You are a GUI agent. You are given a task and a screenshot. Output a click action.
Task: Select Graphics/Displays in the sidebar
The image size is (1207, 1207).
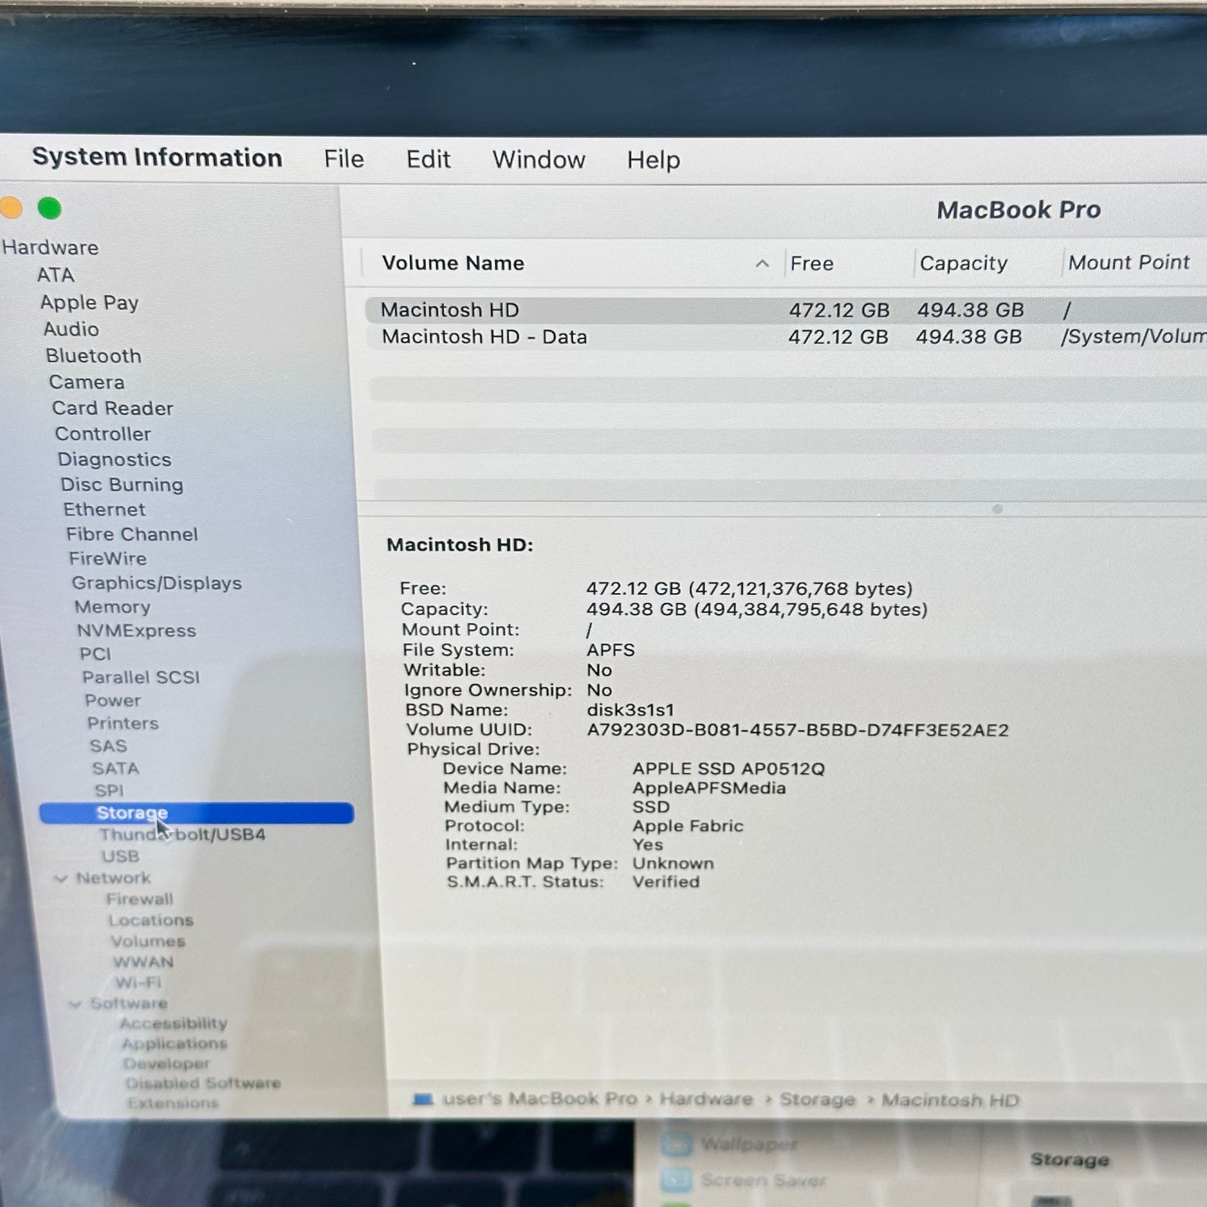[x=157, y=583]
